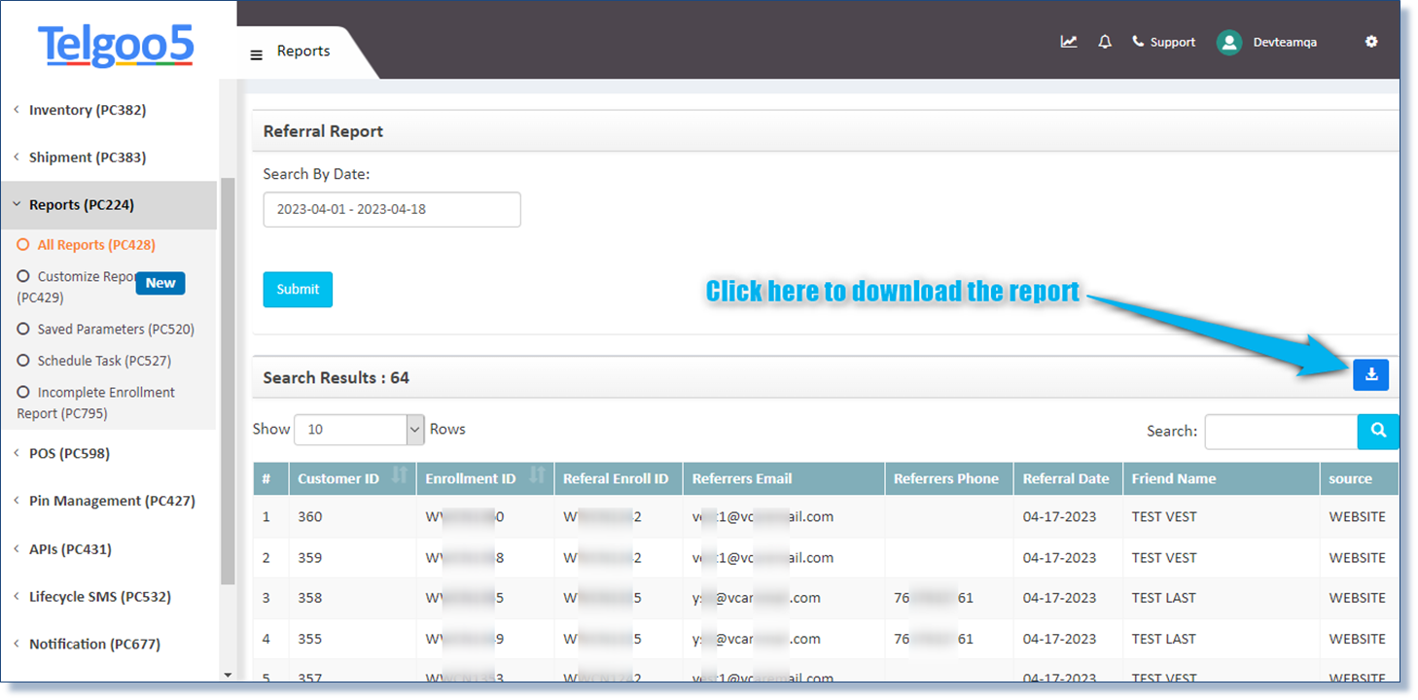Open the Show rows dropdown
1418x700 pixels.
tap(359, 429)
